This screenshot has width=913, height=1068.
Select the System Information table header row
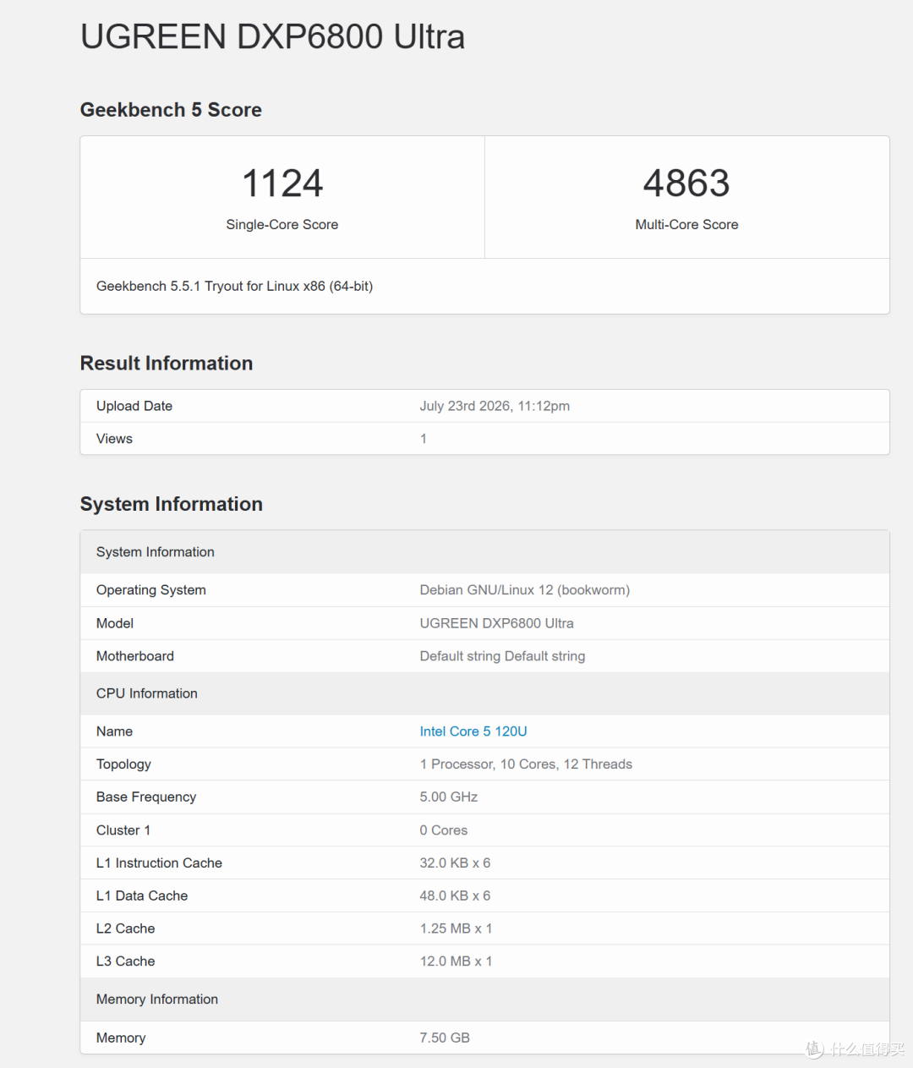[x=484, y=552]
